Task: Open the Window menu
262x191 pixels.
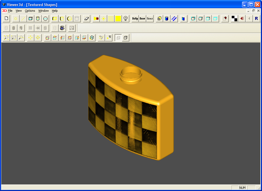Action: 43,11
